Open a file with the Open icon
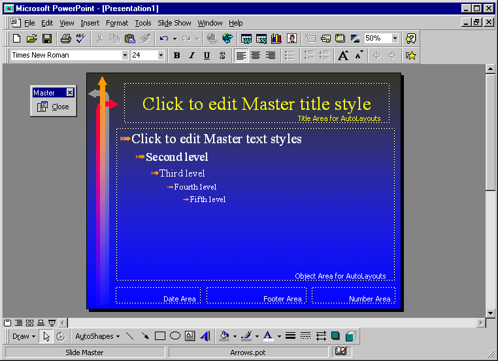498x361 pixels. click(31, 39)
